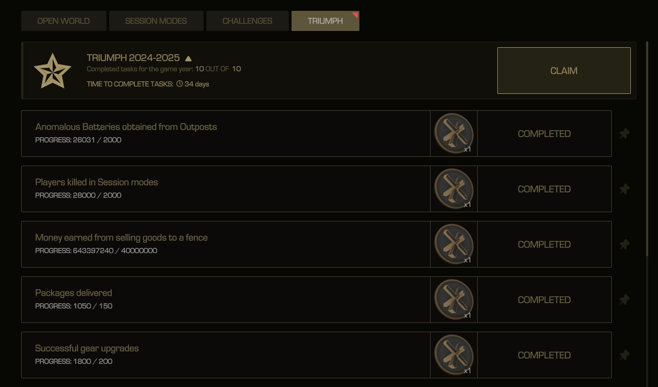Click reward coin for Players killed task
This screenshot has height=387, width=658.
(x=454, y=189)
